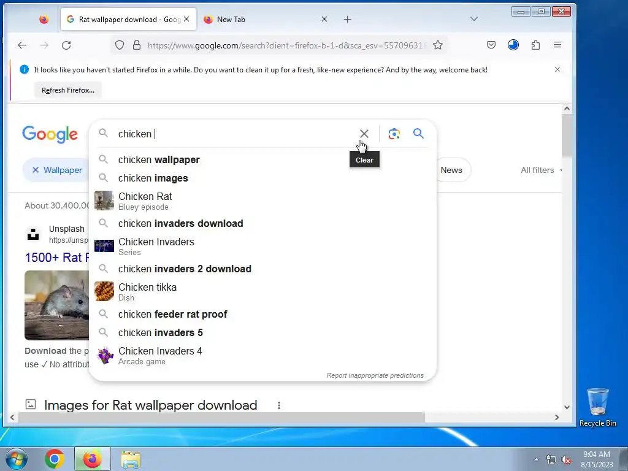Open more options for Images section
Screen dimensions: 628x471
tap(279, 405)
